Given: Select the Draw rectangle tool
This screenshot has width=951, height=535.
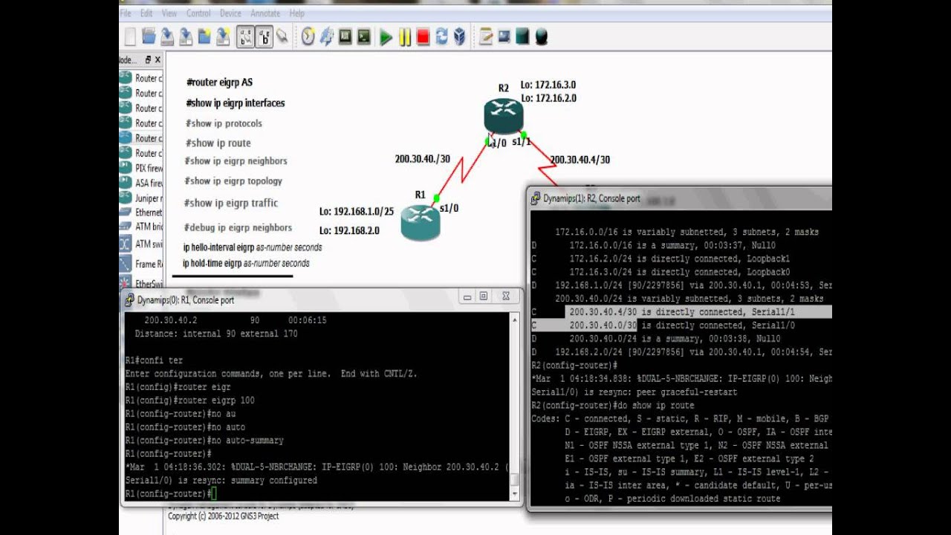Looking at the screenshot, I should [x=523, y=36].
